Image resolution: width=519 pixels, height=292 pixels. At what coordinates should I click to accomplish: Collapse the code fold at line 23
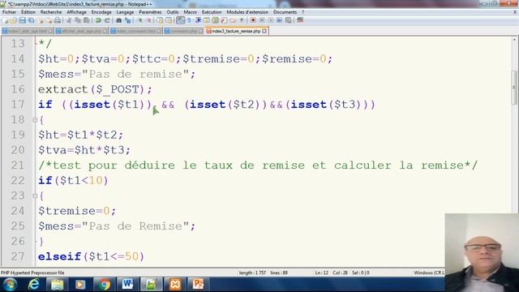[35, 195]
